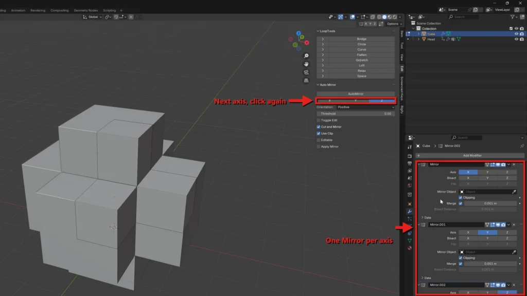Click the AutoMirror button
Screen dimensions: 527x296
[356, 94]
